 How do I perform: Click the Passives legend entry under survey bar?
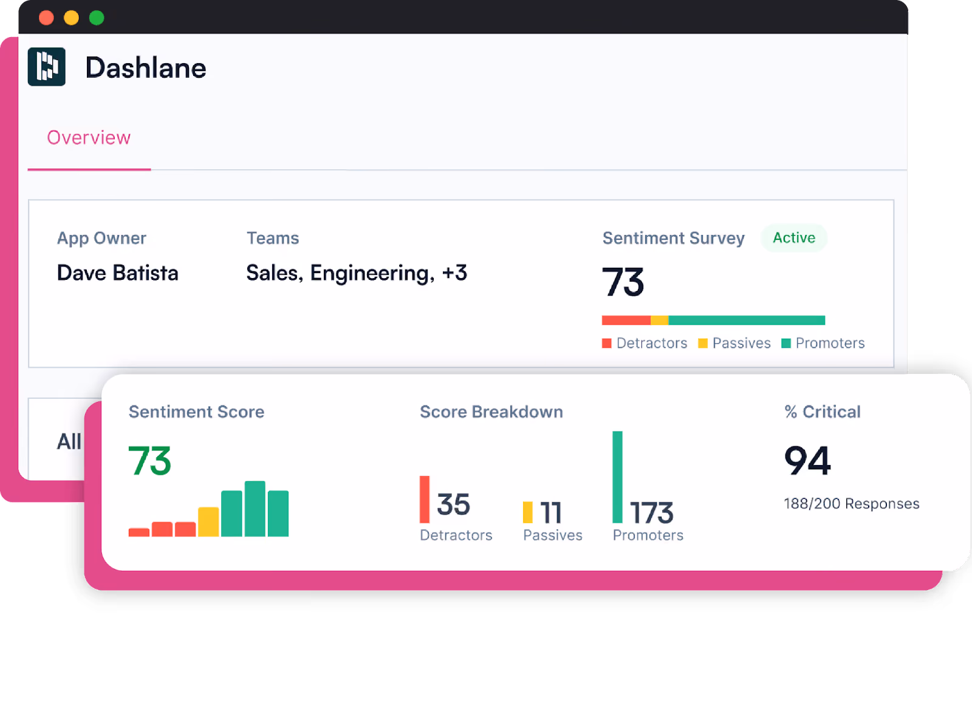(x=734, y=343)
